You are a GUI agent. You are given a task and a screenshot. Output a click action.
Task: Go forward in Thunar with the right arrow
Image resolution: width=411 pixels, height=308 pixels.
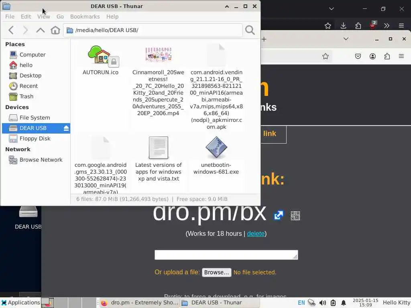[x=25, y=30]
